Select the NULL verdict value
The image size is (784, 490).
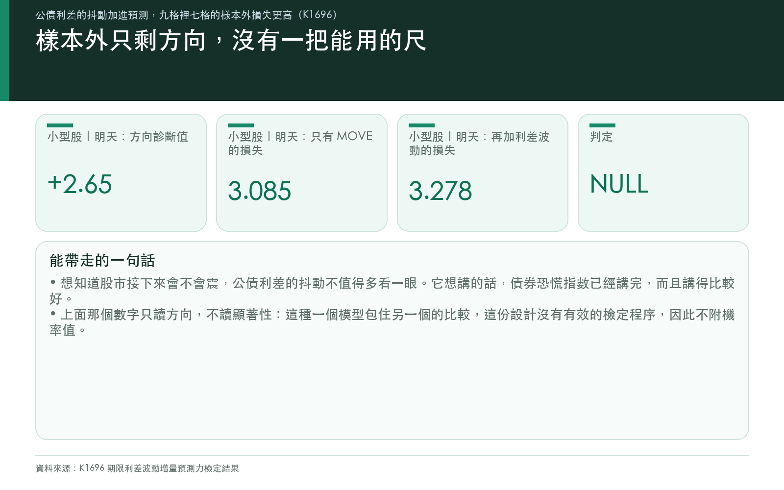point(619,184)
